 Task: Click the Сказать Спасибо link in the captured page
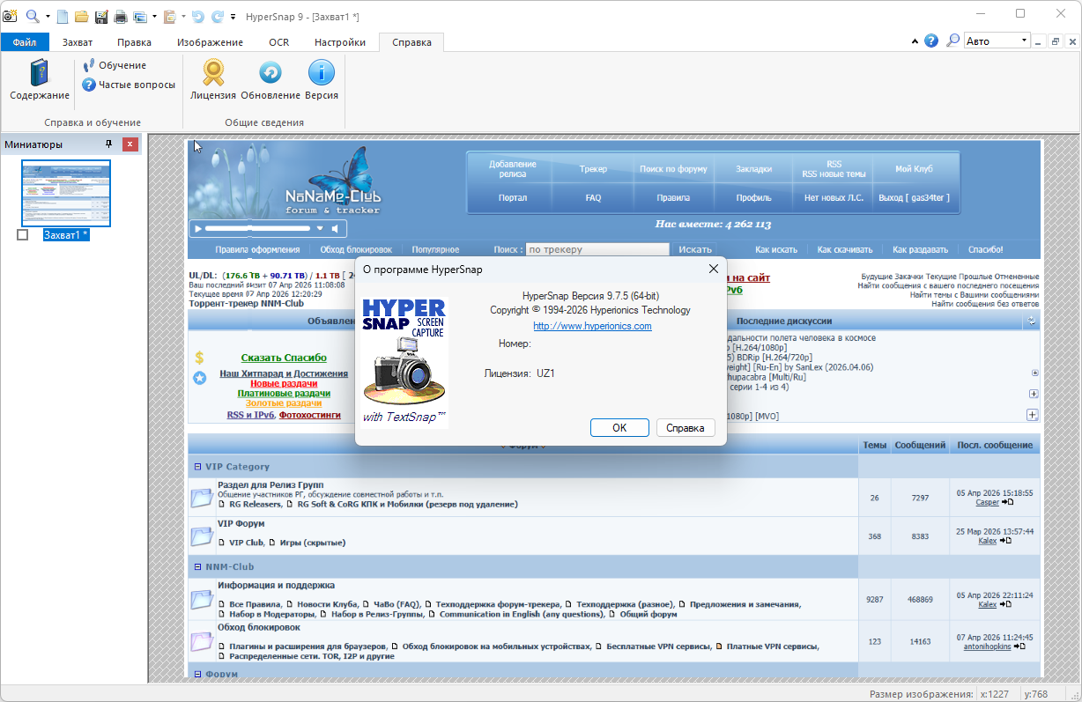(x=284, y=358)
